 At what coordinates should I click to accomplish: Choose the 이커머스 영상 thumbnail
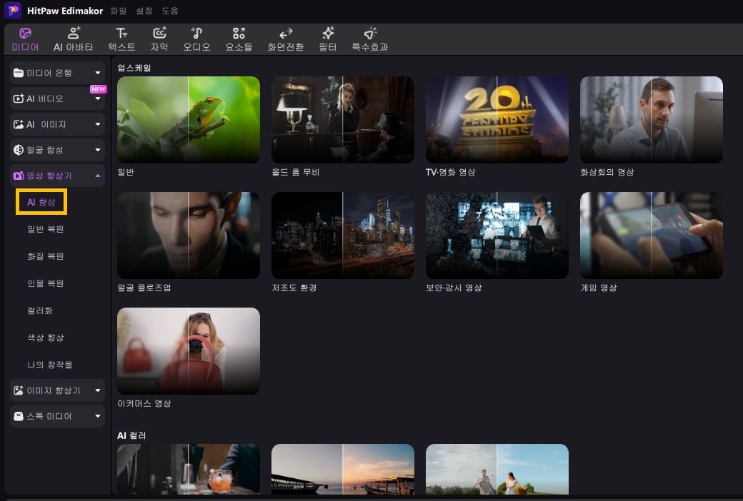pyautogui.click(x=189, y=351)
